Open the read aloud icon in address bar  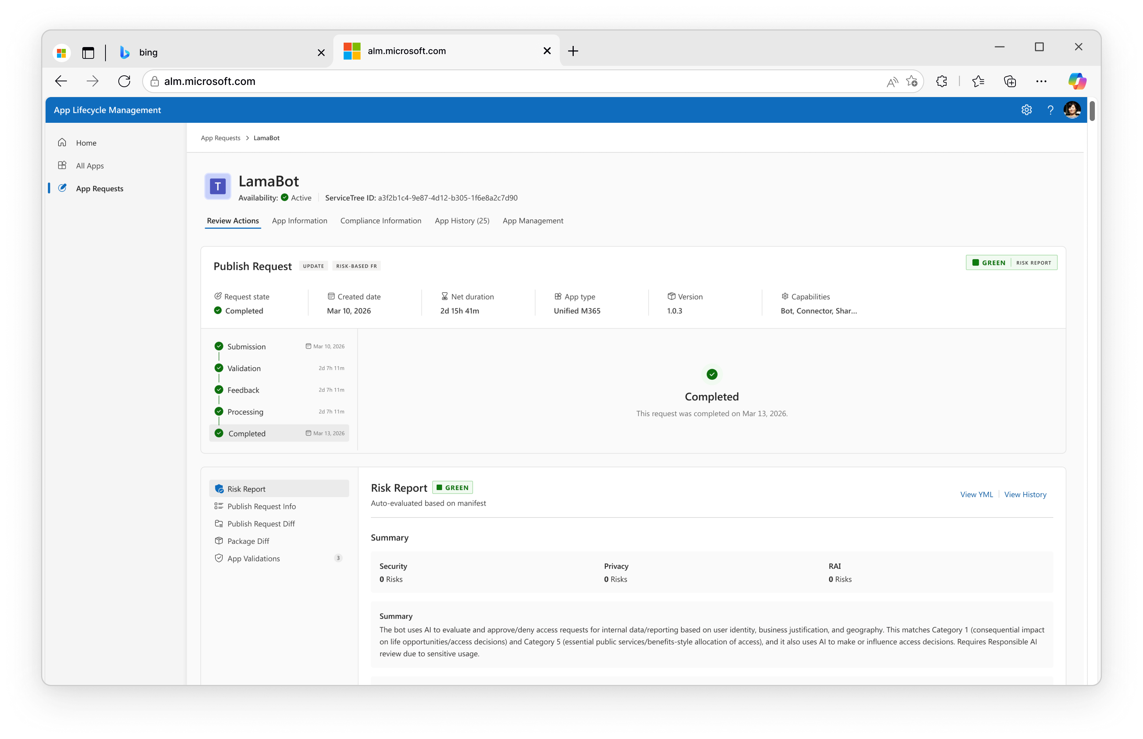pos(892,82)
